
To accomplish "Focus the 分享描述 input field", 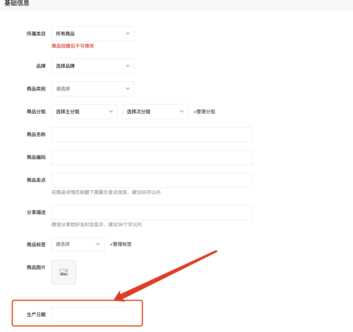I will pyautogui.click(x=152, y=212).
